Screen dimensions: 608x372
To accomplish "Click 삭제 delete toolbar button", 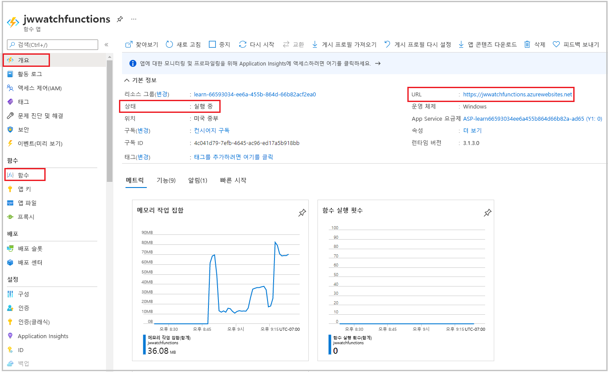I will 535,45.
